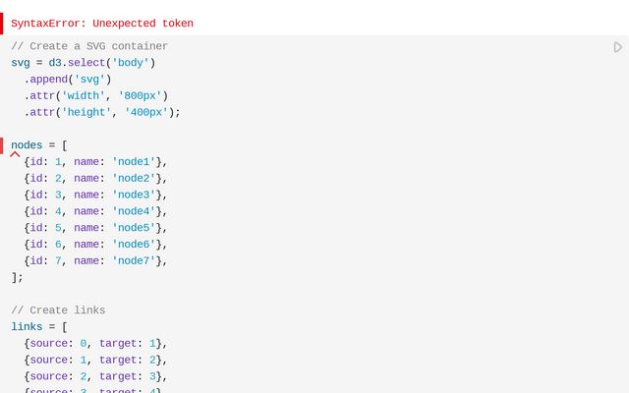Click the closing bracket line after nodes

18,277
